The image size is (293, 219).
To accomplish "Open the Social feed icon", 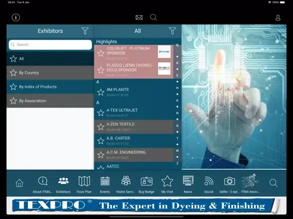I will click(209, 181).
